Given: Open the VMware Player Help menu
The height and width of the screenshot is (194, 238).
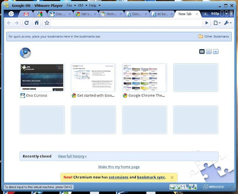Looking at the screenshot, I should 95,5.
